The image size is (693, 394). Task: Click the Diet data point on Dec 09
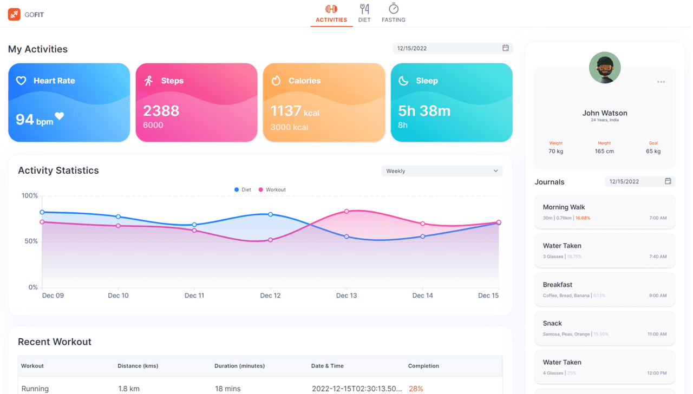click(x=42, y=212)
